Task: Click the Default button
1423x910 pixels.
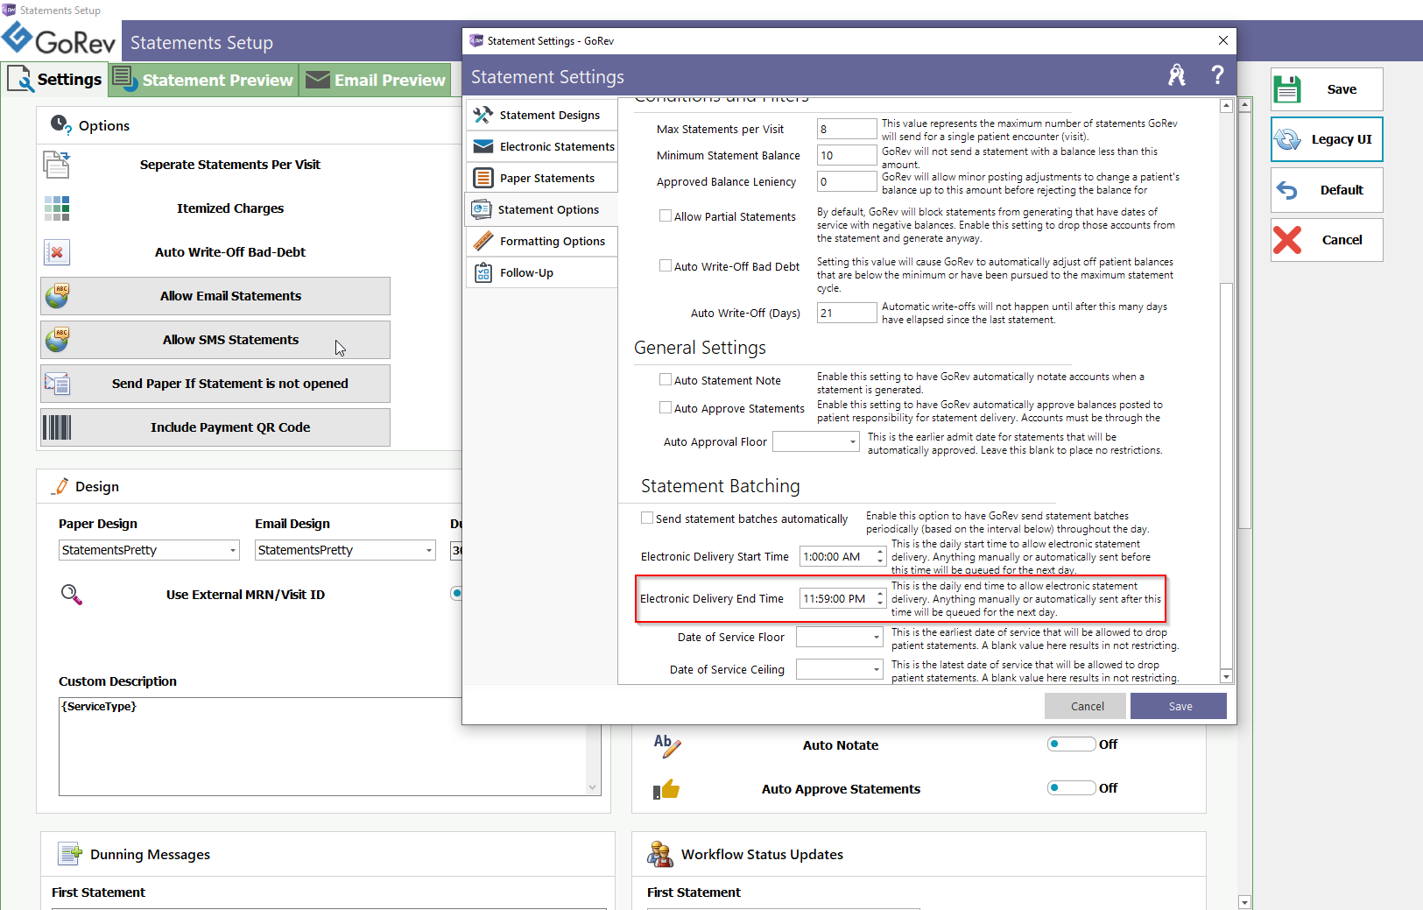Action: point(1327,189)
